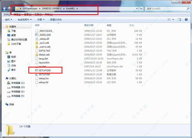Open the 工具(T) menu
This screenshot has height=138, width=192.
38,15
